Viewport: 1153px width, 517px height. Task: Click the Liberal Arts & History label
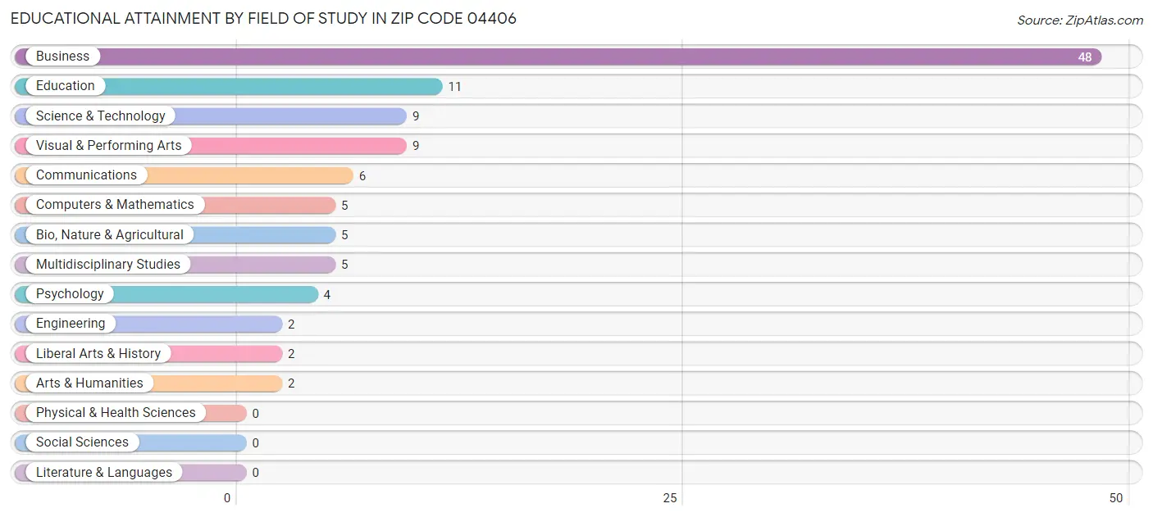[98, 354]
